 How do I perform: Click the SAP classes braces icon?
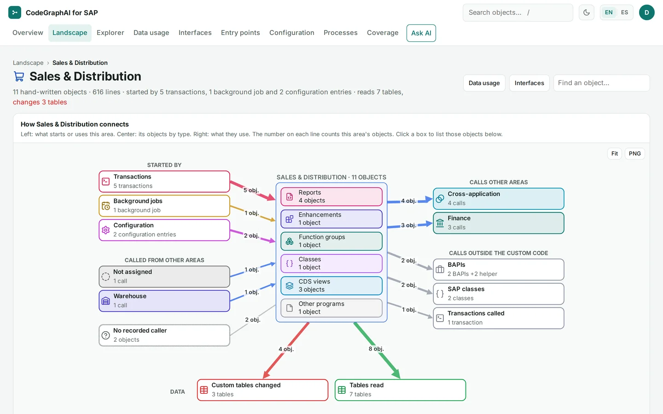point(440,294)
